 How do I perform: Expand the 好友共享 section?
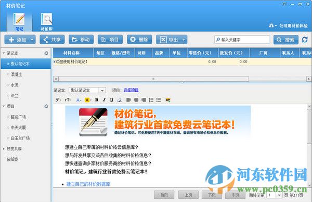click(4, 148)
